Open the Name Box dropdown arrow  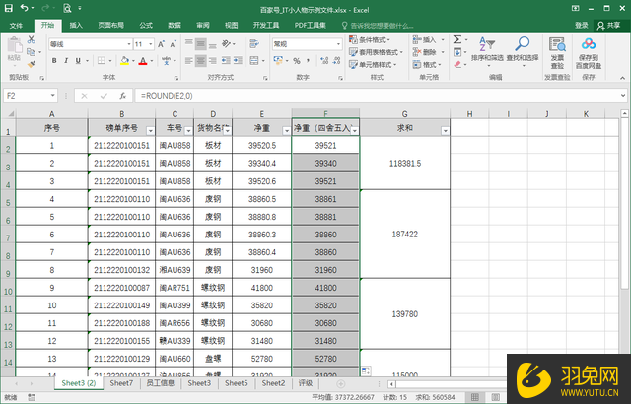pos(52,96)
